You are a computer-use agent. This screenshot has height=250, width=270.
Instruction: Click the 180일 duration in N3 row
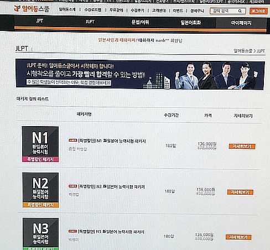[x=169, y=236]
